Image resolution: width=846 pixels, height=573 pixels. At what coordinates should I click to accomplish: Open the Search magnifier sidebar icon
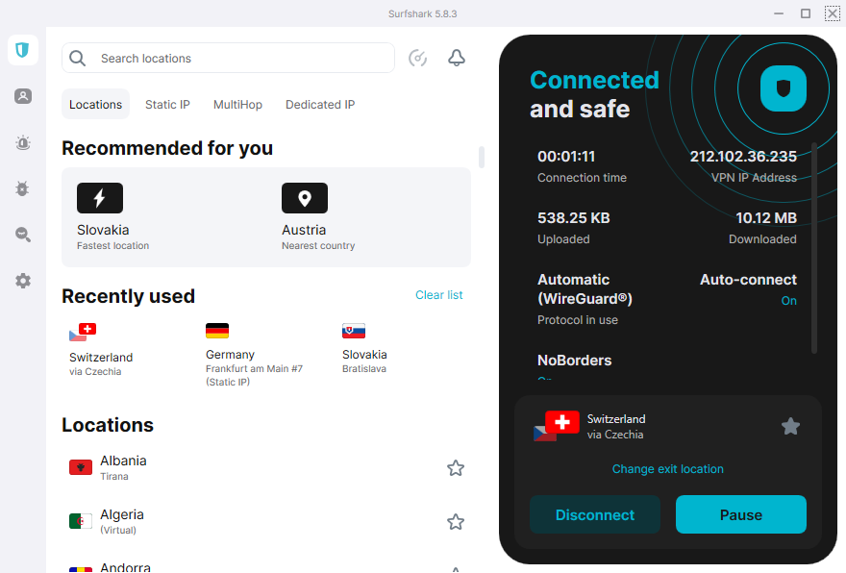tap(23, 235)
